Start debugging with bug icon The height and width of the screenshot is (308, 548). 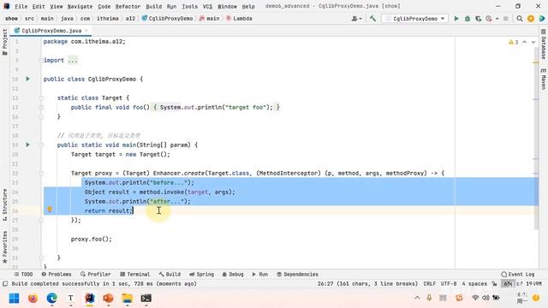(468, 19)
